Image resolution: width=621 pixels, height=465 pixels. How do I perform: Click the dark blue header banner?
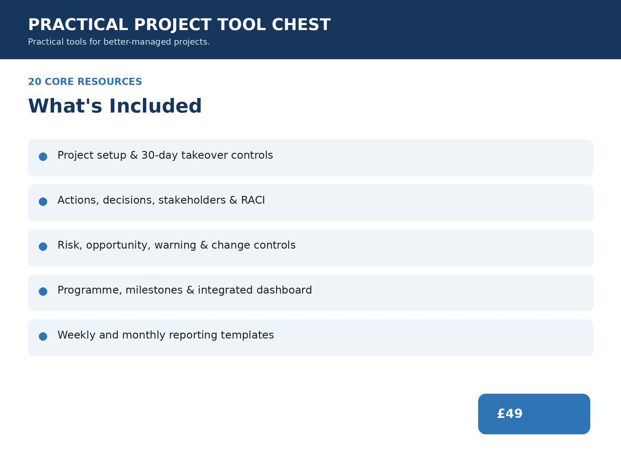pyautogui.click(x=310, y=29)
